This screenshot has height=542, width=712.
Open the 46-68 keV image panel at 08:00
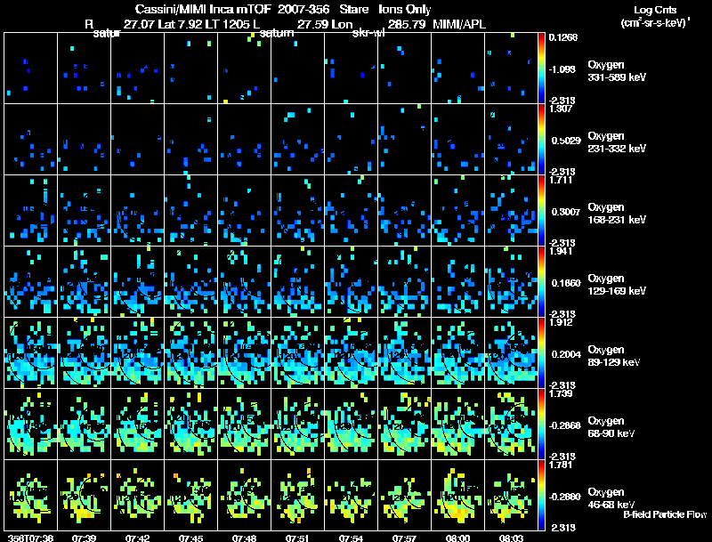click(457, 496)
